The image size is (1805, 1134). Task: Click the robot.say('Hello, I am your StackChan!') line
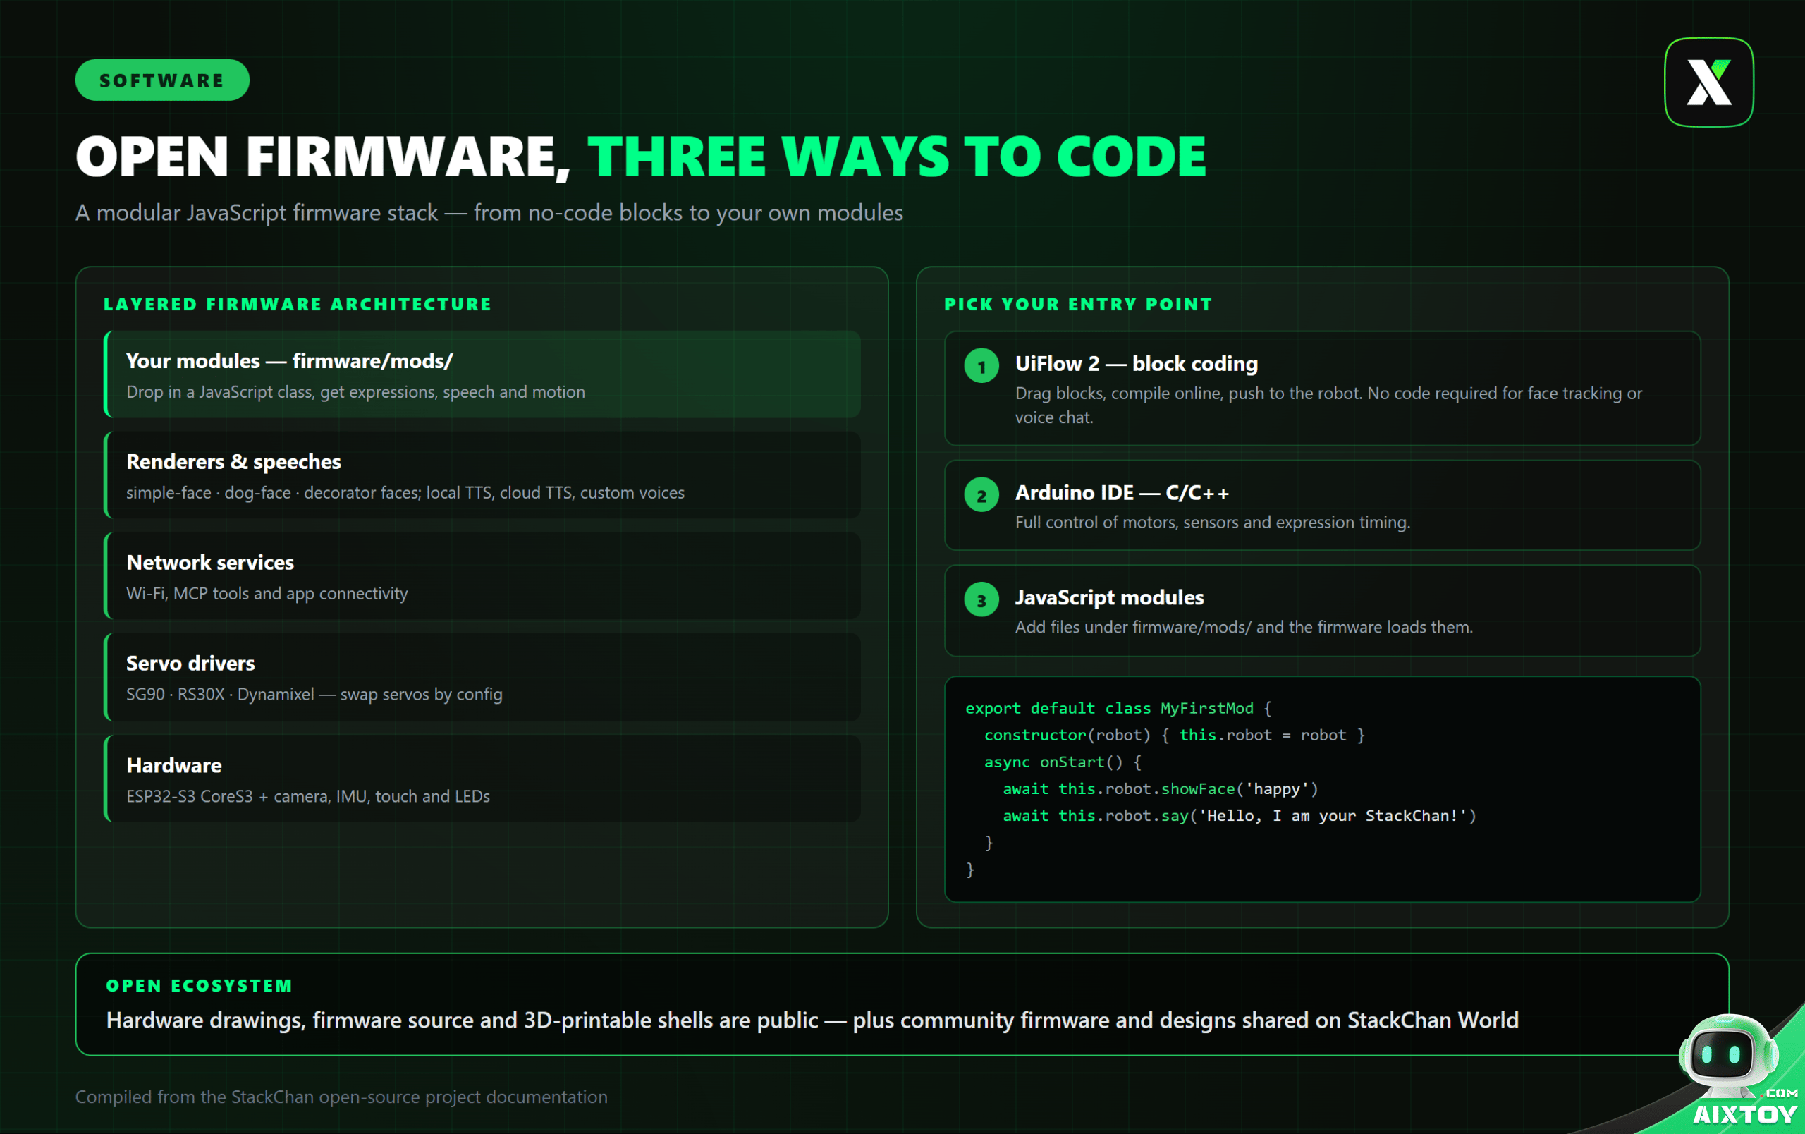[x=1239, y=815]
